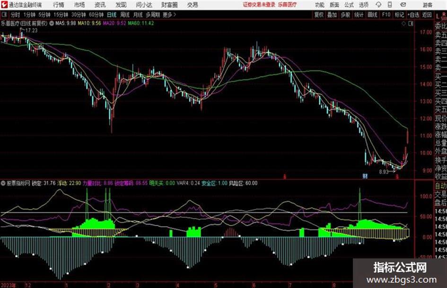Click the 风险区: 60.00 indicator value
The height and width of the screenshot is (288, 447).
click(243, 183)
